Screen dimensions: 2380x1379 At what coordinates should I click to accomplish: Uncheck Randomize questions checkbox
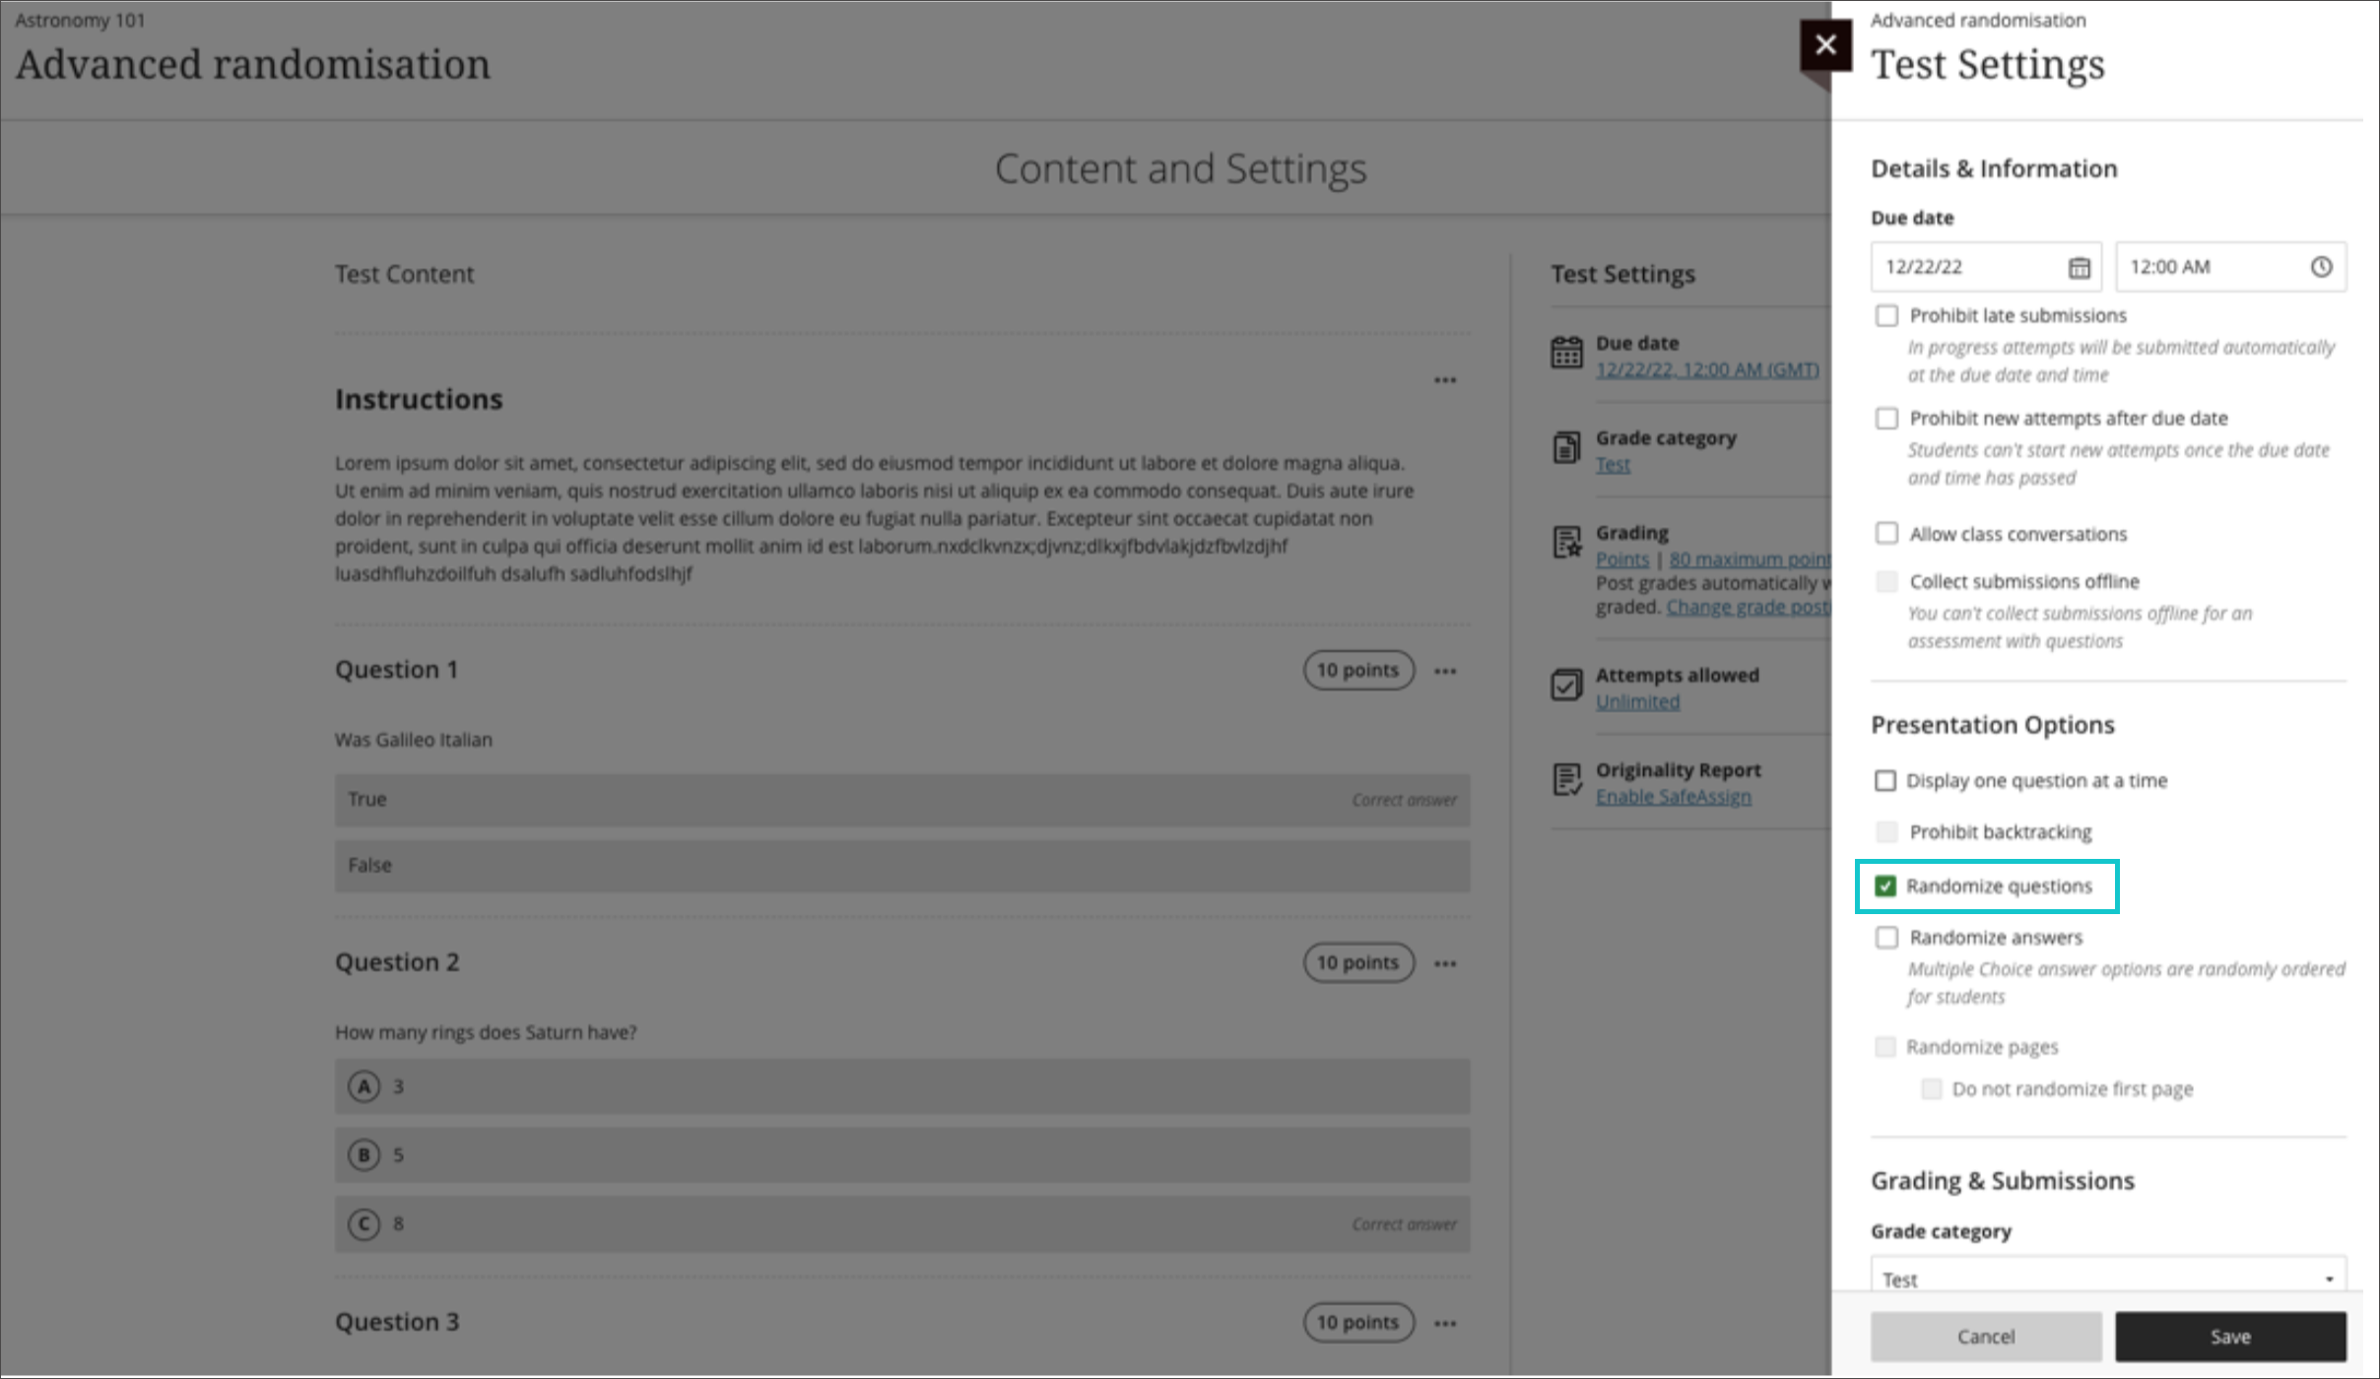pyautogui.click(x=1885, y=886)
